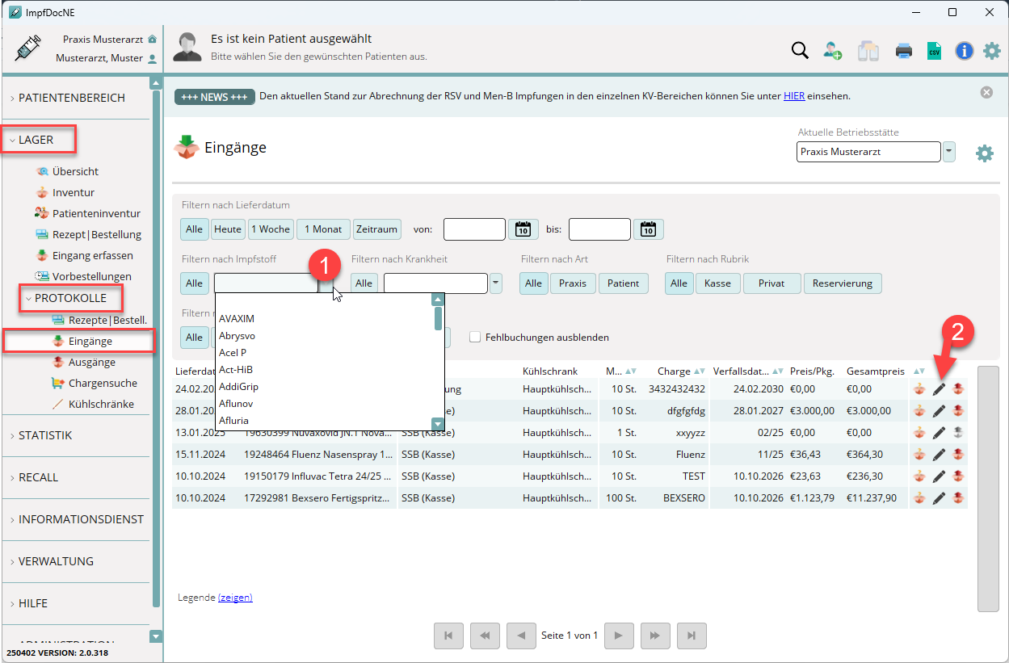Open Kühlschränke under Protokolle
This screenshot has height=663, width=1009.
[101, 404]
